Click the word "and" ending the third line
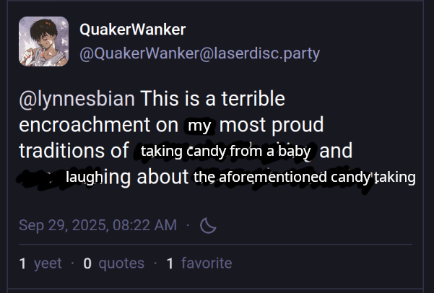Screen dimensions: 434x293 click(x=336, y=152)
